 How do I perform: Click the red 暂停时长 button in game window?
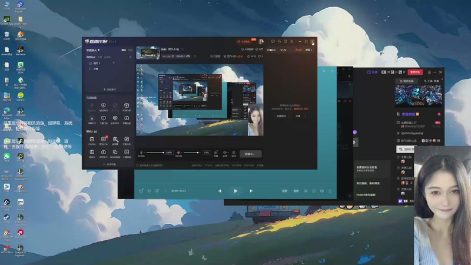tap(415, 72)
